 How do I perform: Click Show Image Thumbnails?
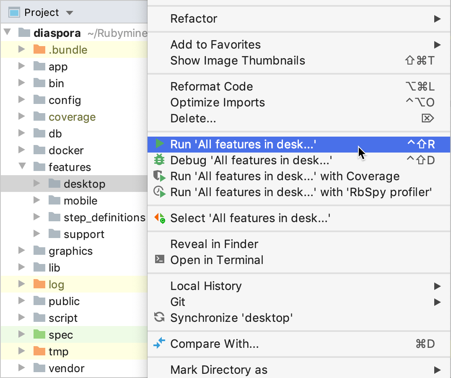[238, 60]
